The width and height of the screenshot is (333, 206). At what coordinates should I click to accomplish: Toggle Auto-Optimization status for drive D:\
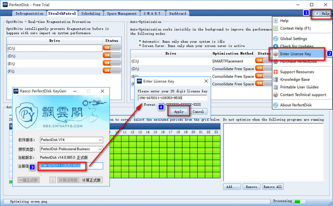click(264, 68)
